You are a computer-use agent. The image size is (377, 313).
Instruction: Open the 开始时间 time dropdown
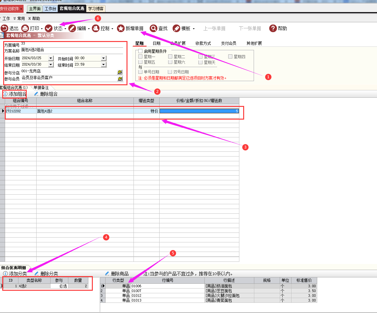(103, 58)
